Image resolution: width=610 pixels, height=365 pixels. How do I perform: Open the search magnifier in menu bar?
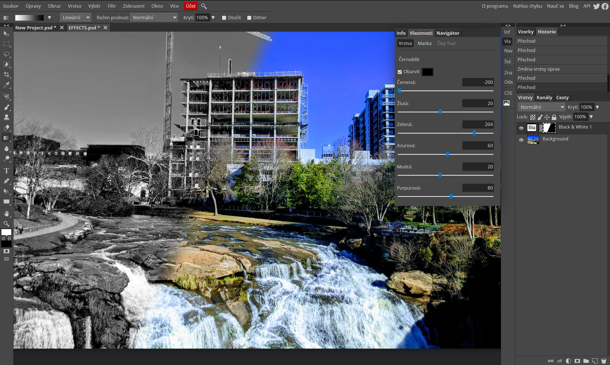tap(204, 6)
